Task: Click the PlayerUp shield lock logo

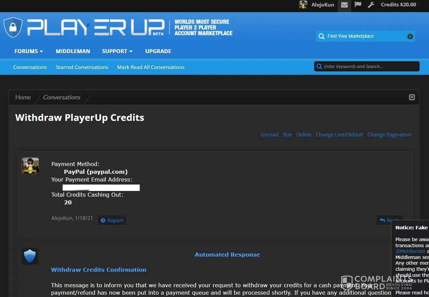Action: pyautogui.click(x=13, y=27)
